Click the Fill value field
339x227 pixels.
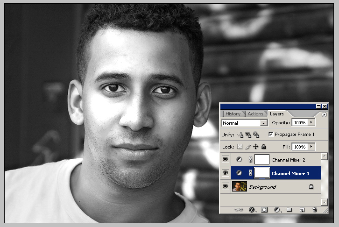pos(300,147)
